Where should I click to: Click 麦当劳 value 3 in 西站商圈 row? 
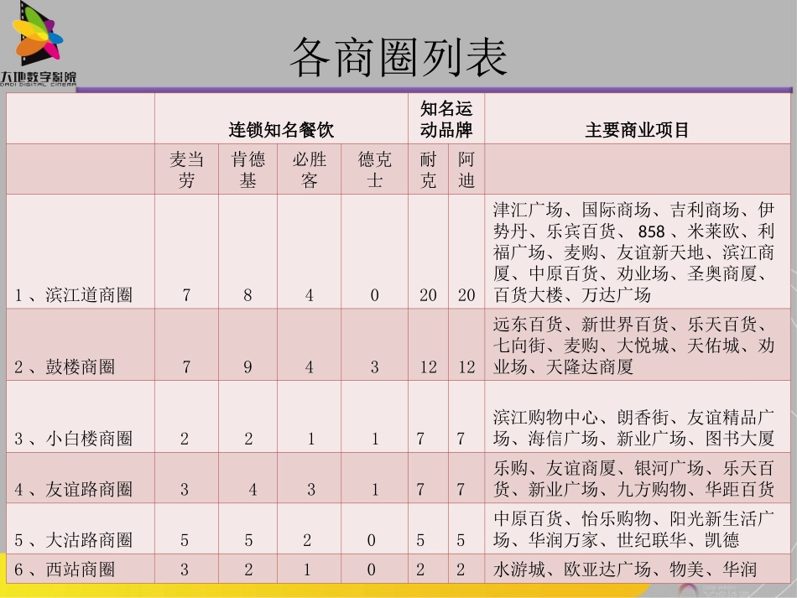click(x=185, y=569)
